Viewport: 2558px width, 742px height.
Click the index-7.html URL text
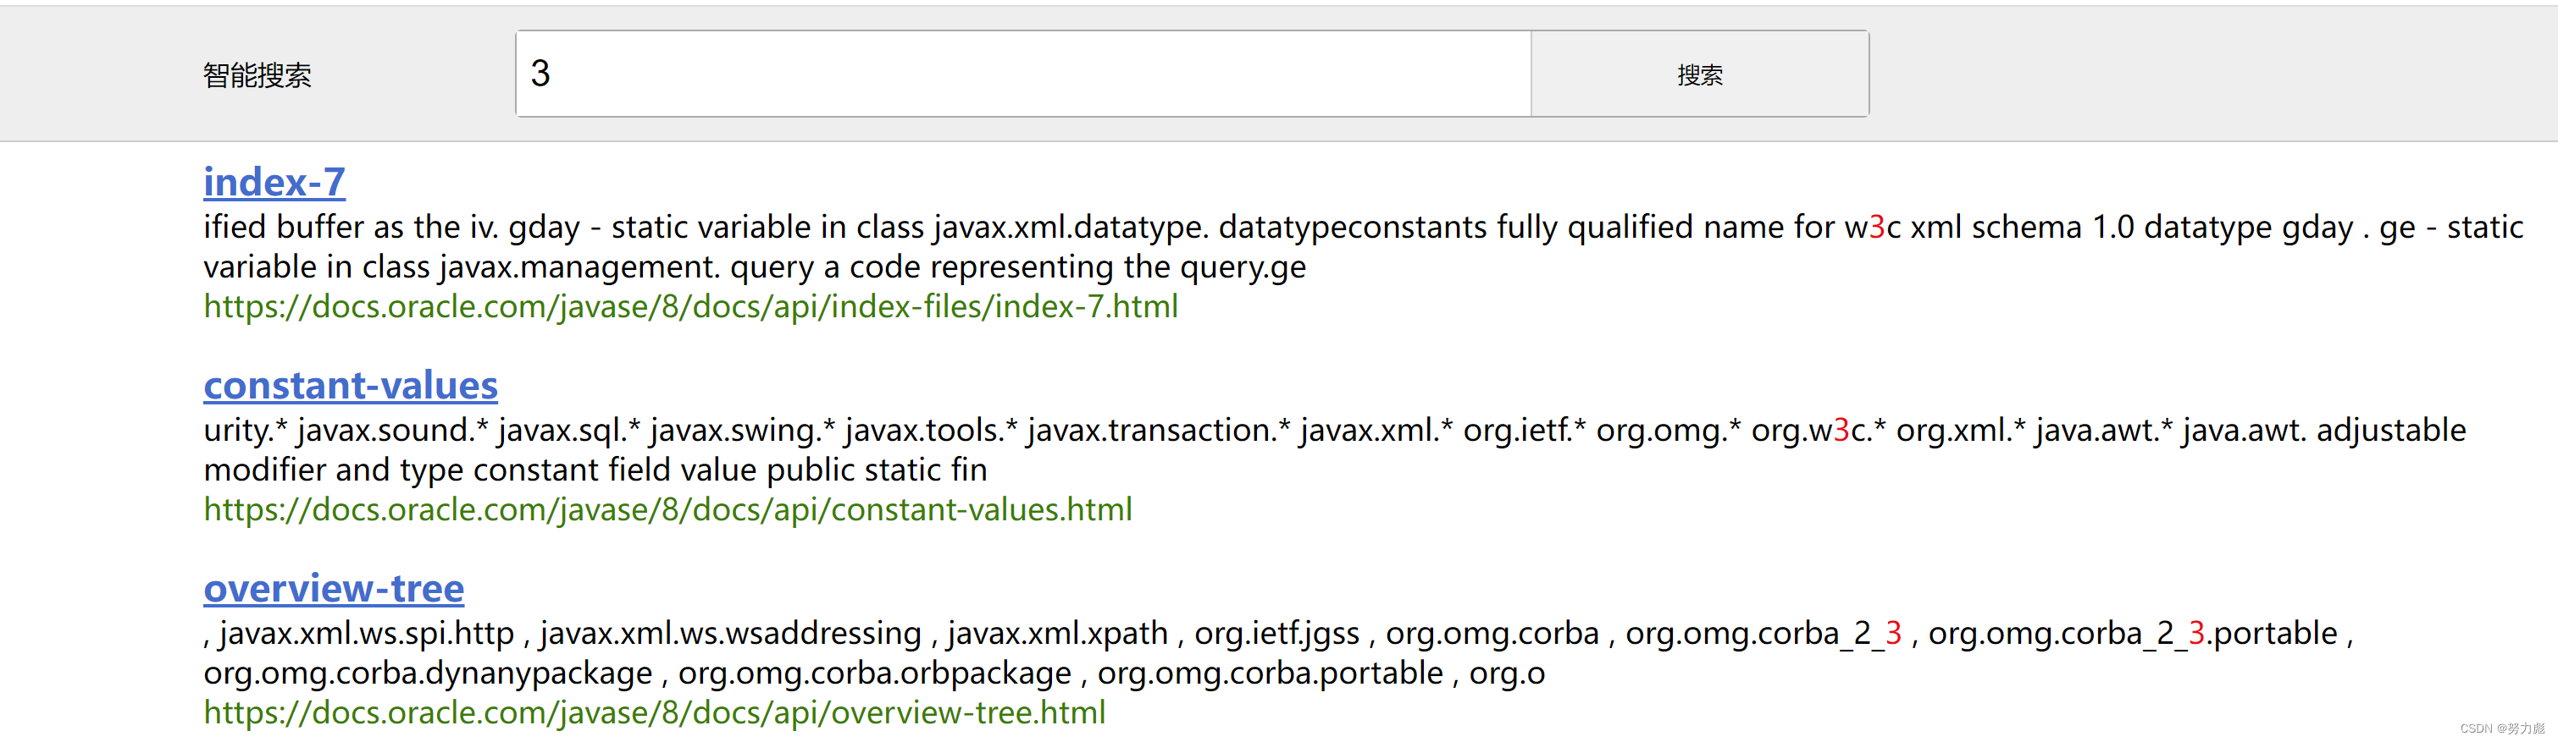pyautogui.click(x=691, y=306)
